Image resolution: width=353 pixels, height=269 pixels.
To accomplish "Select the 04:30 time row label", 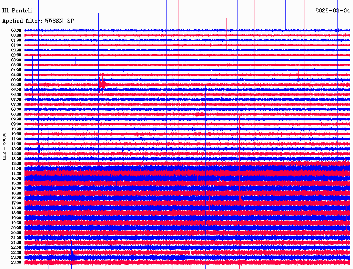I will (x=16, y=75).
